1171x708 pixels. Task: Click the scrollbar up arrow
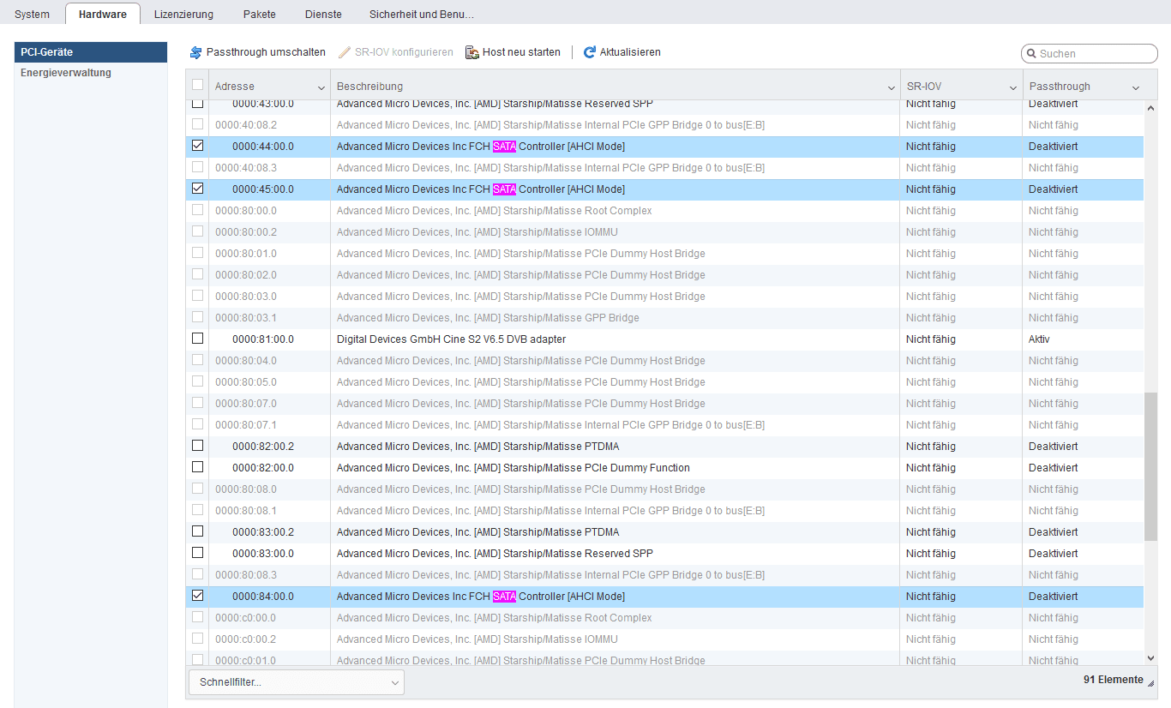[1150, 108]
